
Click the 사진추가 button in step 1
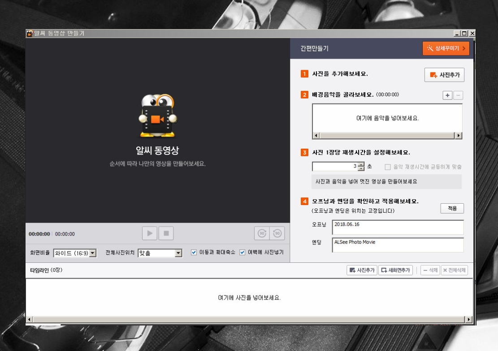[444, 75]
